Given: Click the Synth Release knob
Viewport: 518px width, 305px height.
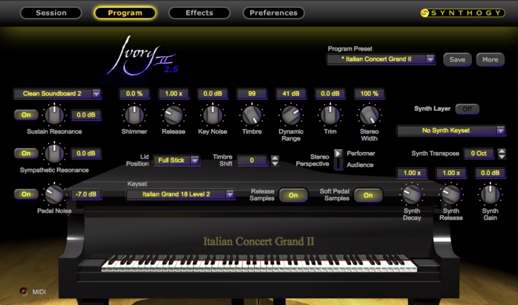Looking at the screenshot, I should click(451, 194).
